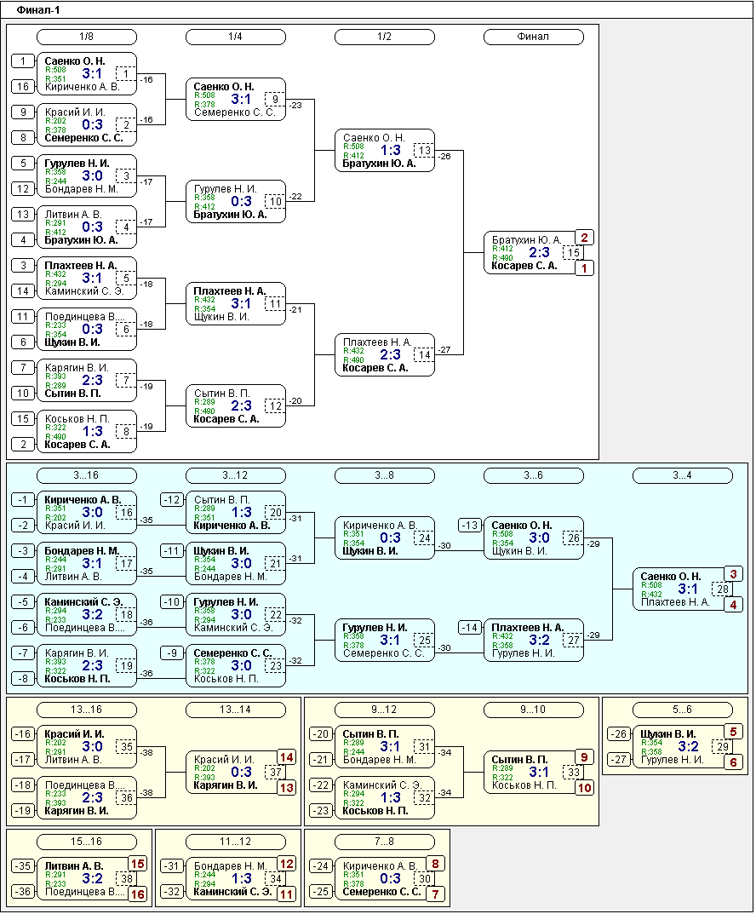Select the red place badge number 16
756x914 pixels.
tap(137, 894)
